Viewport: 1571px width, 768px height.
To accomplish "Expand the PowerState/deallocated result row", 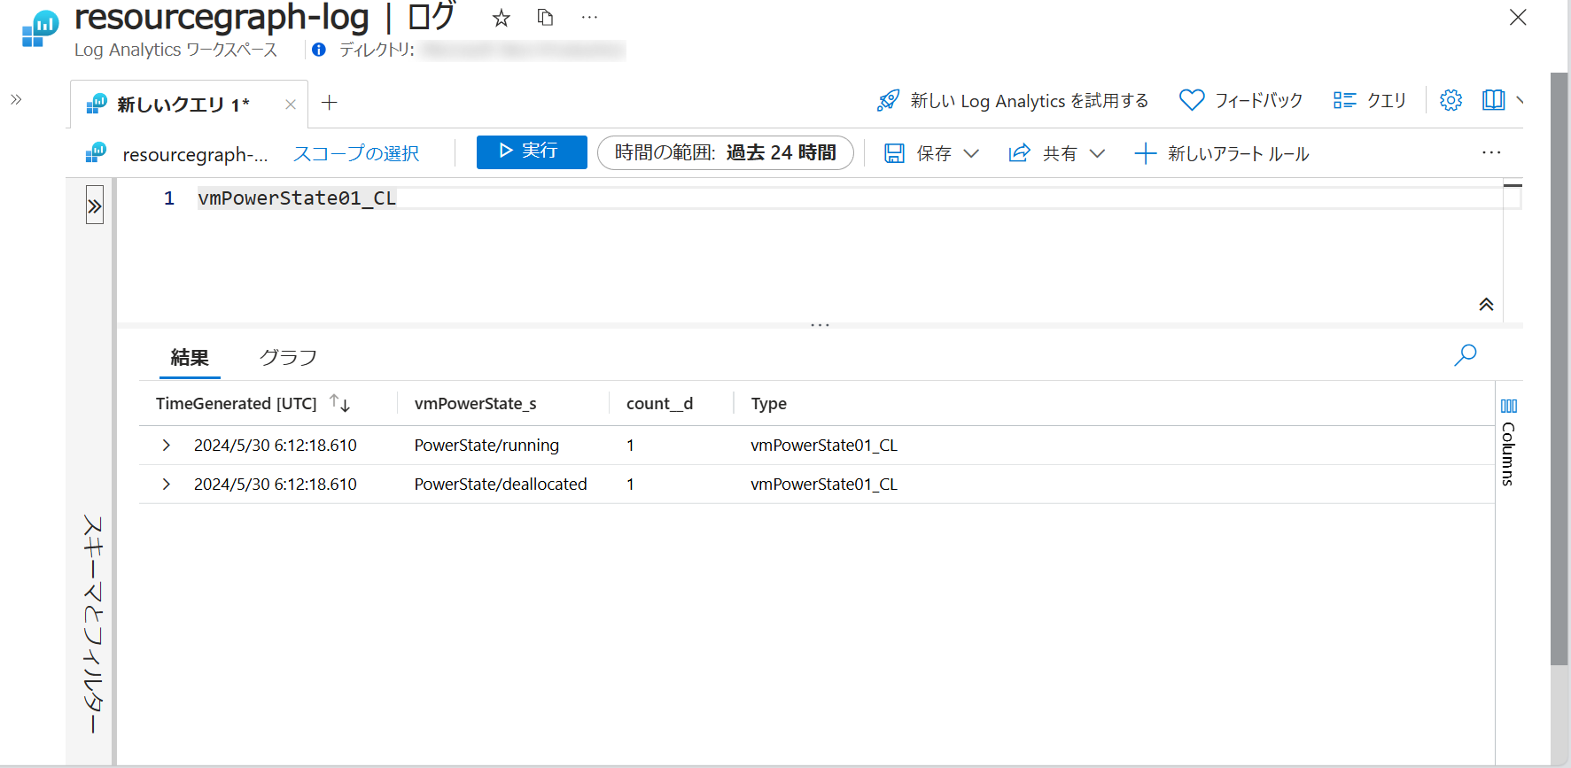I will pyautogui.click(x=167, y=485).
